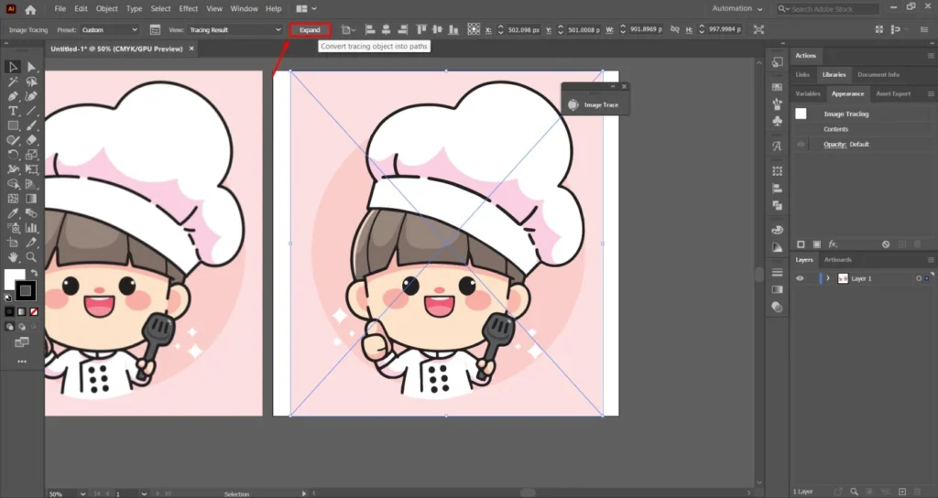This screenshot has width=938, height=498.
Task: Open the zoom level dropdown at 50%
Action: [82, 493]
